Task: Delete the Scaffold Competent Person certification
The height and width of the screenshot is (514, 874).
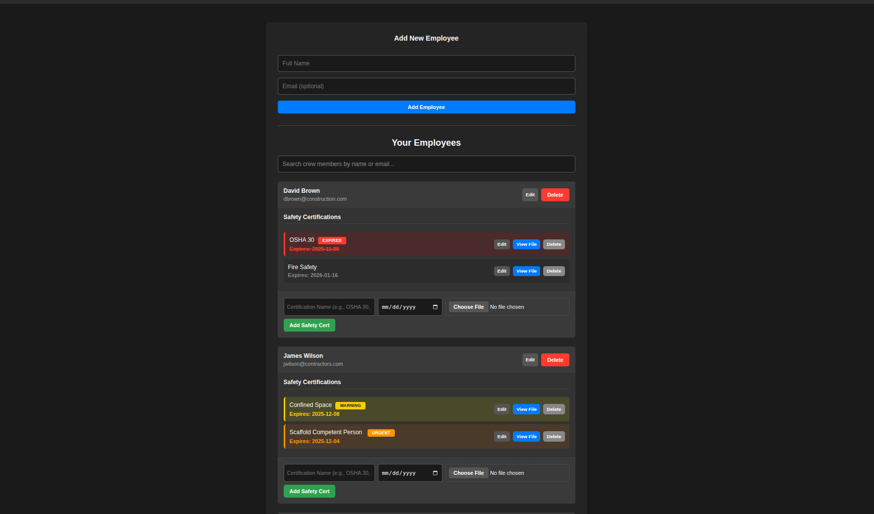Action: click(x=554, y=436)
